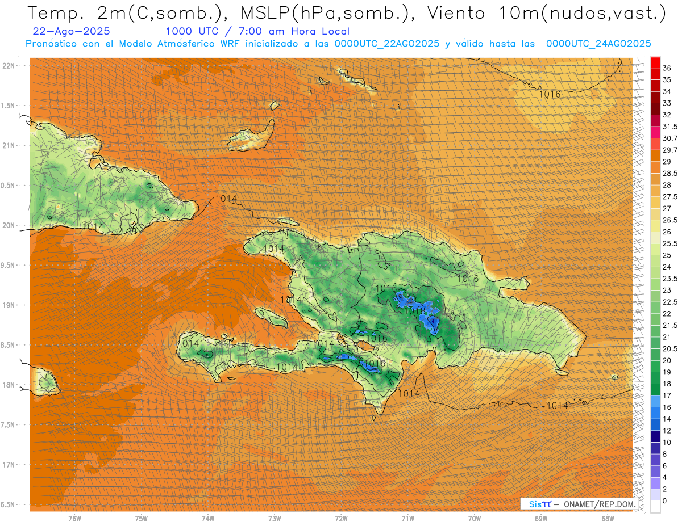Click the "73W" longitude label
This screenshot has width=682, height=526.
[x=275, y=519]
